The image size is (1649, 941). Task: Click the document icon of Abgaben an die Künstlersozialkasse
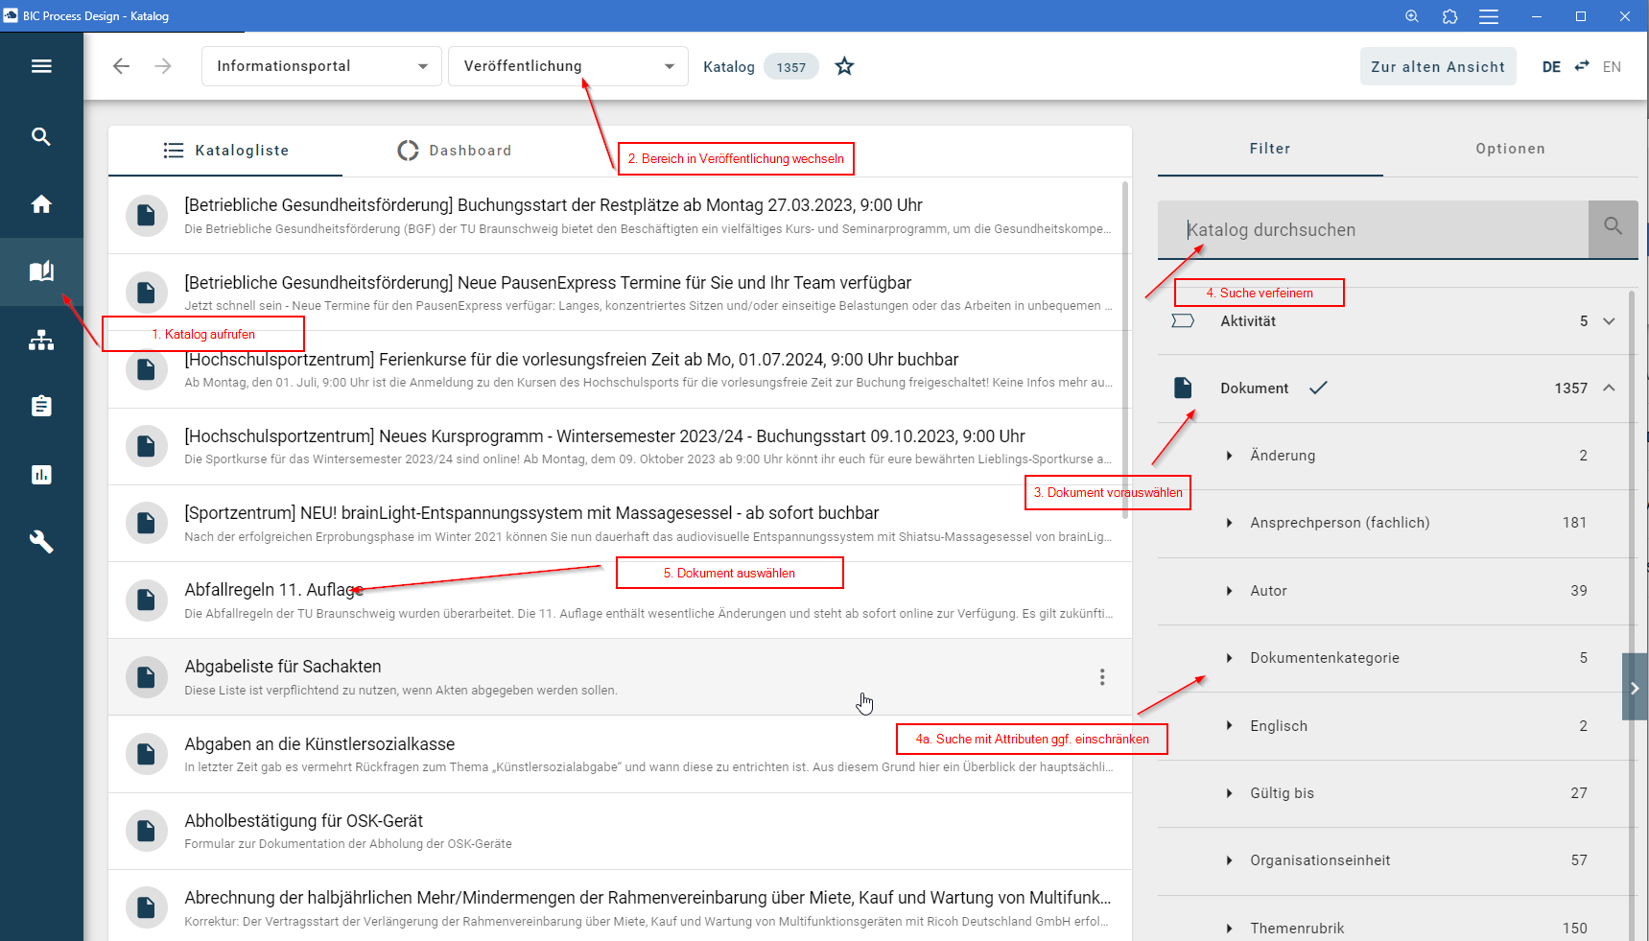[147, 754]
